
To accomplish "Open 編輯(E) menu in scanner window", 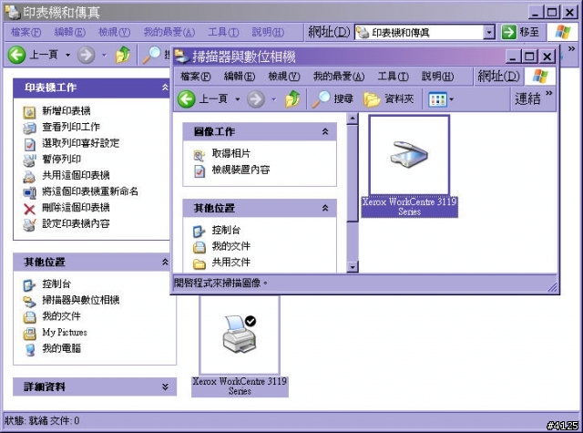I will [240, 77].
